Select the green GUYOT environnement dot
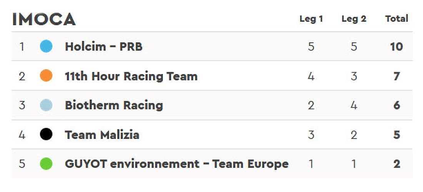The height and width of the screenshot is (192, 423). pyautogui.click(x=46, y=164)
